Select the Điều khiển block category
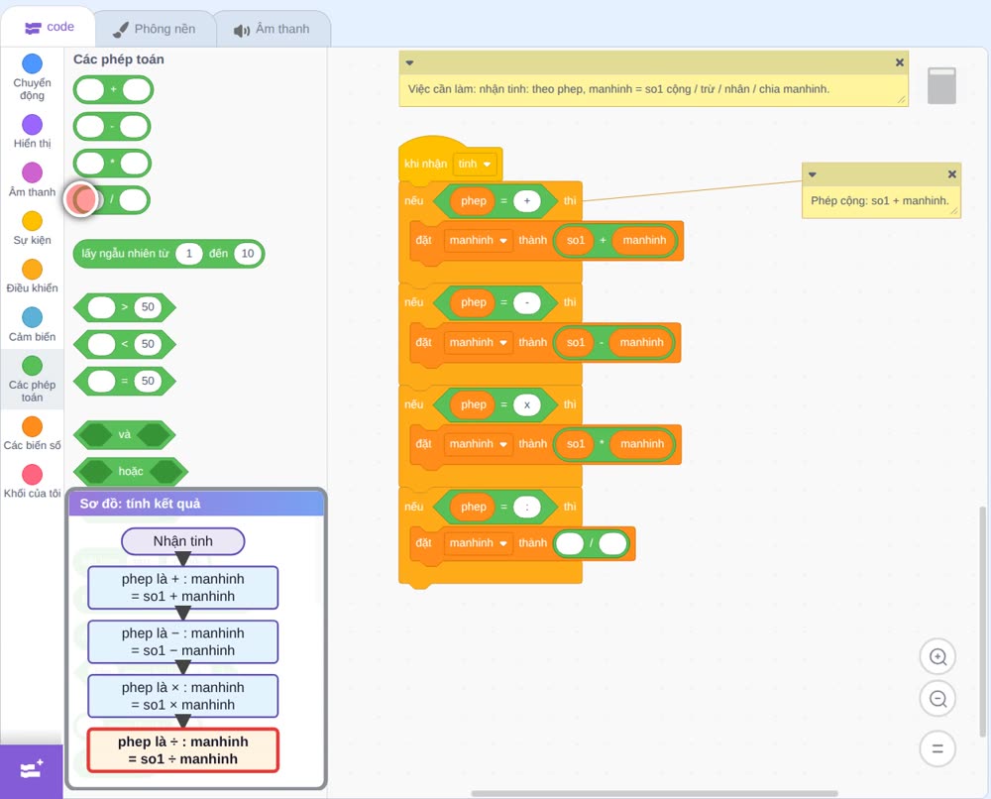The height and width of the screenshot is (799, 991). 32,277
